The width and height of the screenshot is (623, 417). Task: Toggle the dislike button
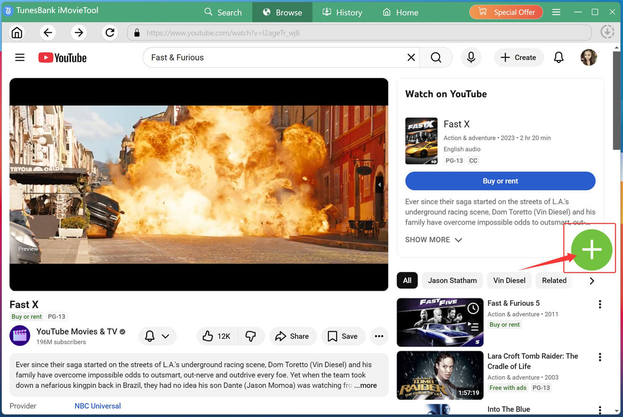pyautogui.click(x=251, y=336)
